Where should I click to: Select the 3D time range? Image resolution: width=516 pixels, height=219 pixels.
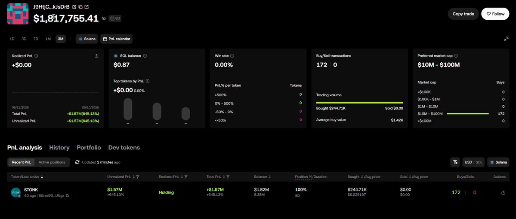[x=24, y=39]
